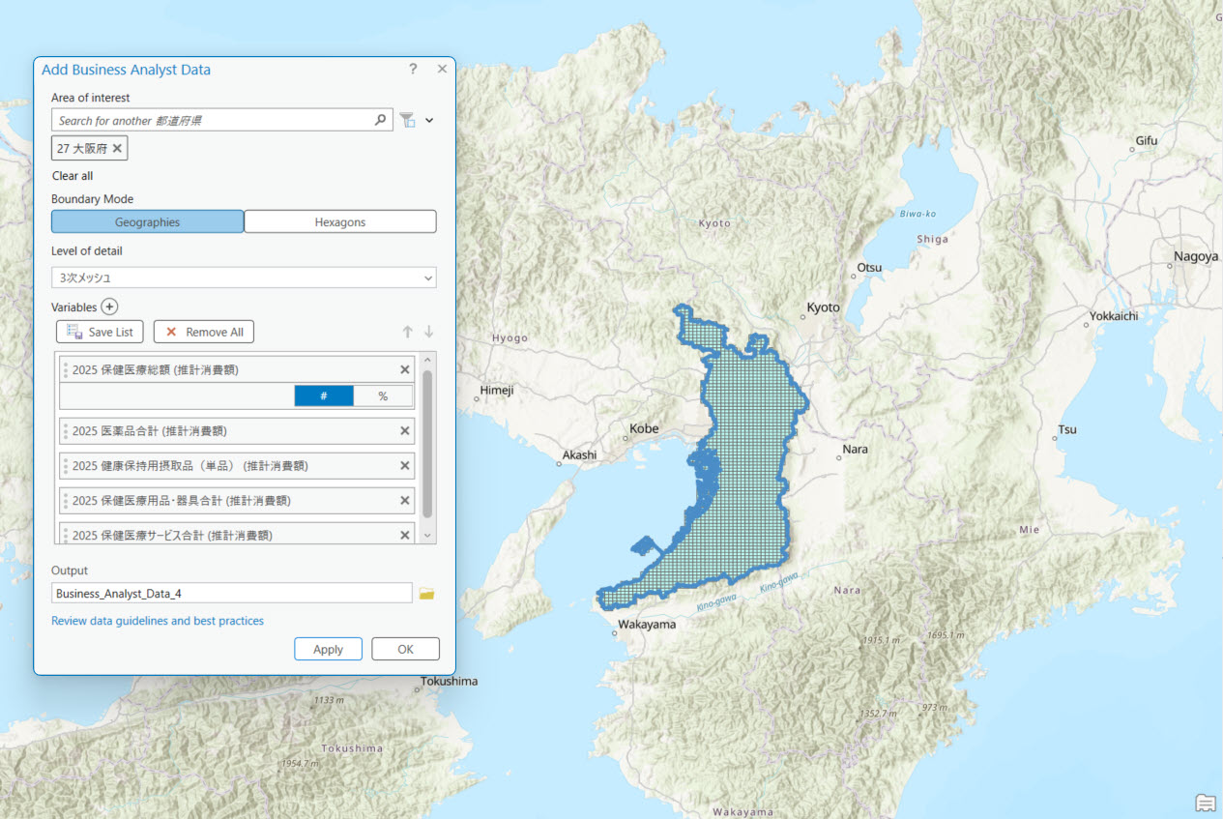The image size is (1223, 819).
Task: Choose the % percent format toggle
Action: coord(383,395)
